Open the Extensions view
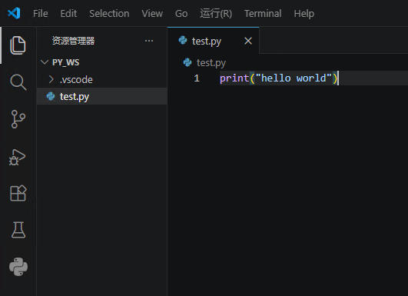This screenshot has width=408, height=296. [18, 193]
